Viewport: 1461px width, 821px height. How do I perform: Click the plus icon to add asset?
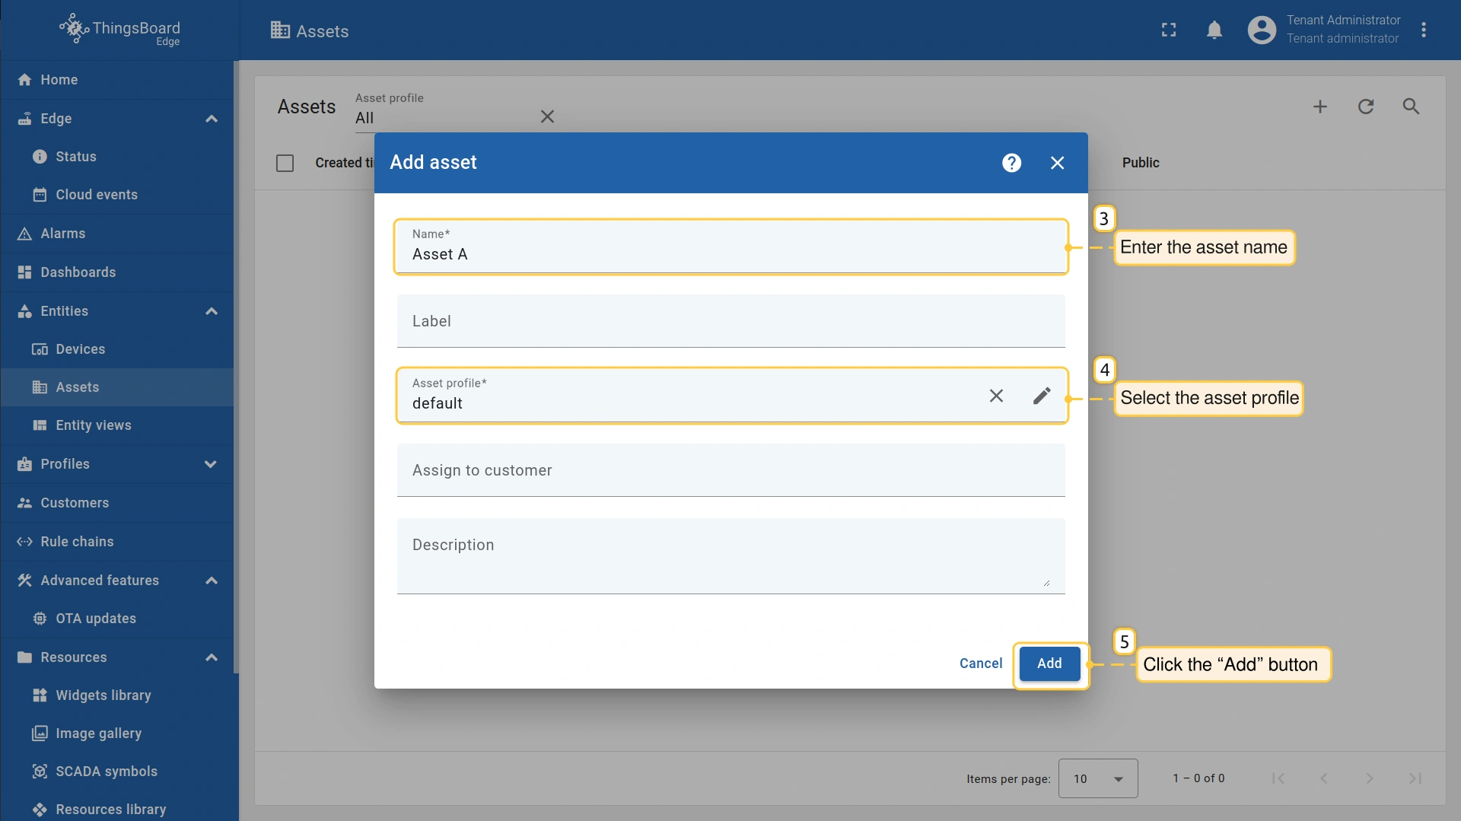tap(1320, 107)
